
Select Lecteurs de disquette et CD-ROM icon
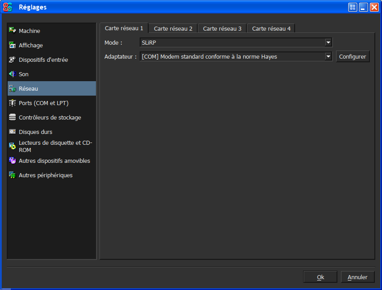(x=12, y=146)
